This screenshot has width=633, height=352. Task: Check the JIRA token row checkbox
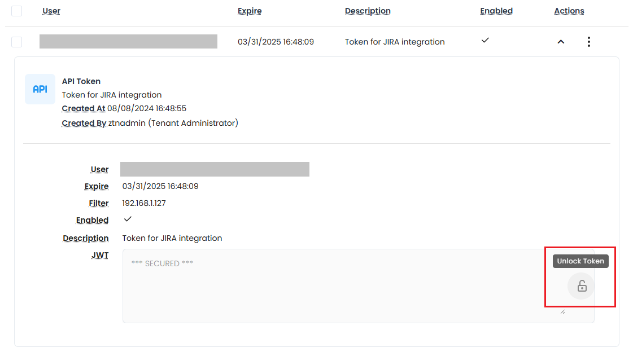click(17, 42)
